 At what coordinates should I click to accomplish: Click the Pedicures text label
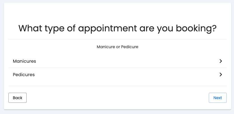24,75
